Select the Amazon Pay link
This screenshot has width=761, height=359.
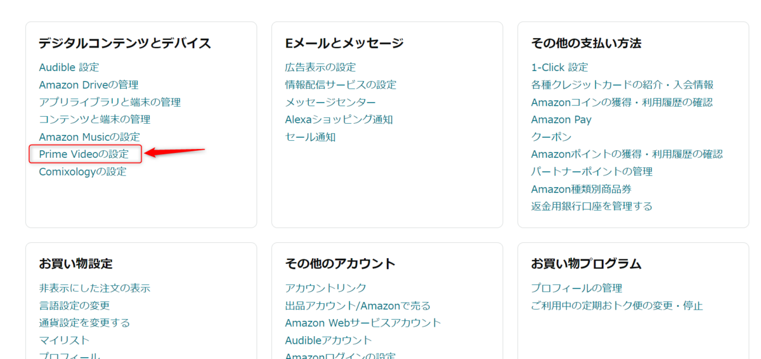coord(561,119)
